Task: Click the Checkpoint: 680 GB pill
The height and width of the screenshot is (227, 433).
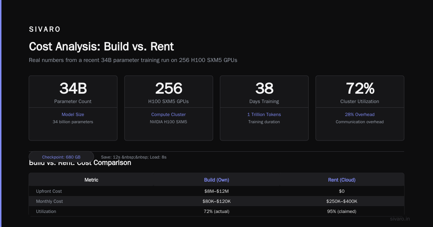Action: click(61, 157)
